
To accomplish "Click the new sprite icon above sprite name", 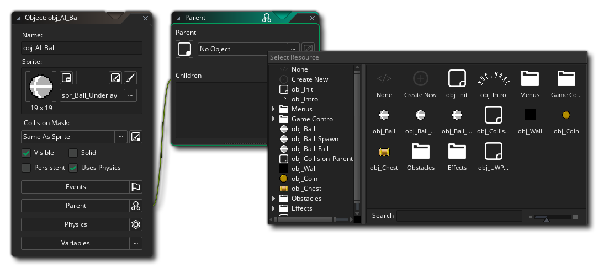I will click(x=66, y=78).
